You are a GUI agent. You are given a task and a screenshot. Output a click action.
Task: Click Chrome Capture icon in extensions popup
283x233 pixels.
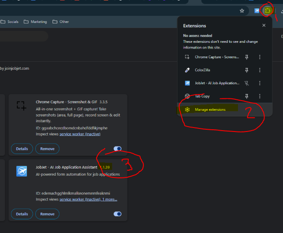coord(187,57)
